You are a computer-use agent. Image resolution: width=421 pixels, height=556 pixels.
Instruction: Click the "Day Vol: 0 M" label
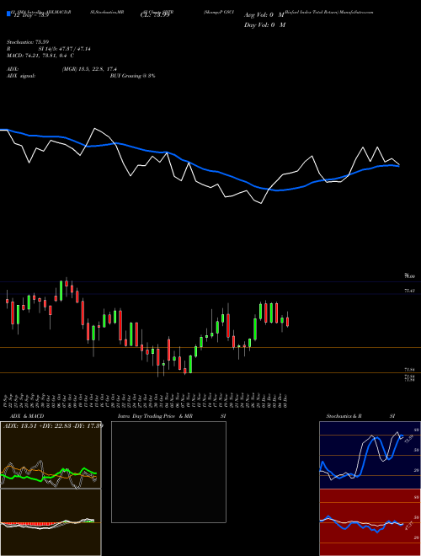pyautogui.click(x=264, y=24)
